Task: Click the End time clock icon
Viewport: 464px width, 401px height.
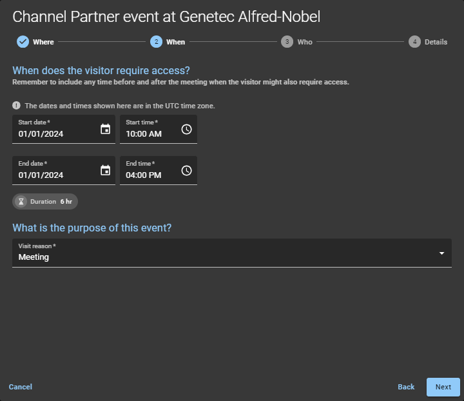Action: [x=186, y=171]
